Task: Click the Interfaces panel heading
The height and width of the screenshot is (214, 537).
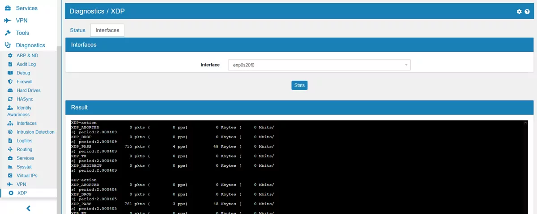Action: point(84,45)
